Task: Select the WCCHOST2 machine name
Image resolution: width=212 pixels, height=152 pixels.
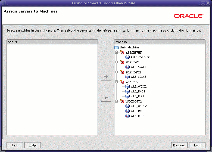Action: coord(133,101)
